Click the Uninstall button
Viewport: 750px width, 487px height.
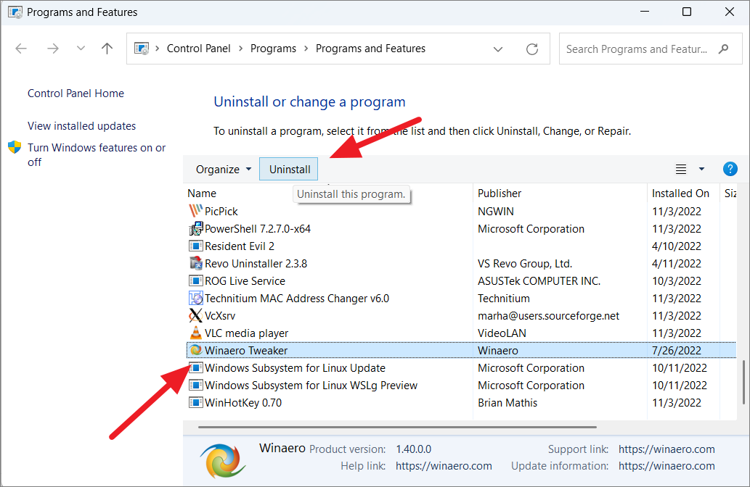pos(289,170)
